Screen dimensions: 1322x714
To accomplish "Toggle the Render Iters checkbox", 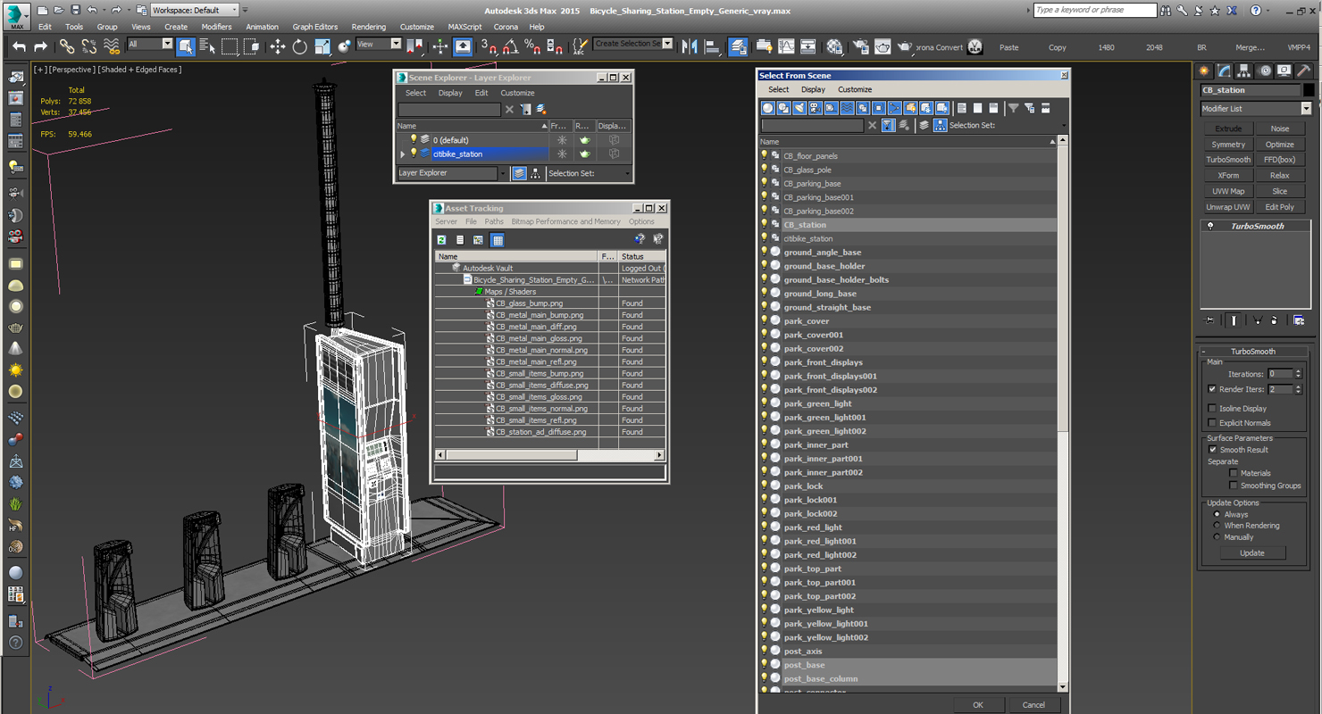I will pyautogui.click(x=1212, y=389).
